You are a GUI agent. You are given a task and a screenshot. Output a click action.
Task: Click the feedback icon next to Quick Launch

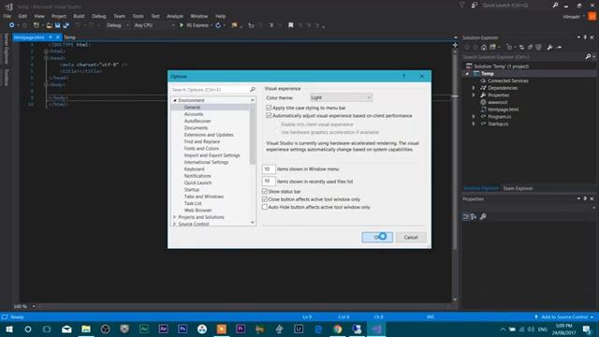(x=475, y=6)
